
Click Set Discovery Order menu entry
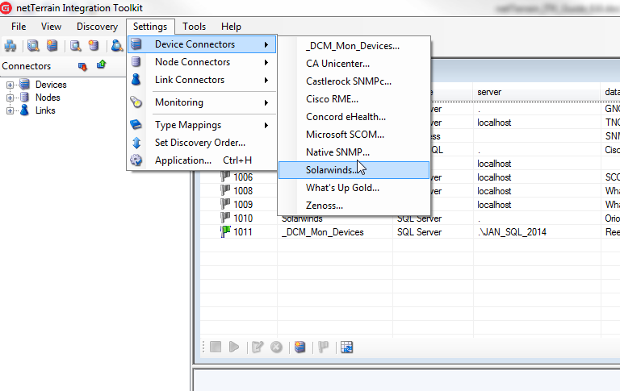coord(199,143)
